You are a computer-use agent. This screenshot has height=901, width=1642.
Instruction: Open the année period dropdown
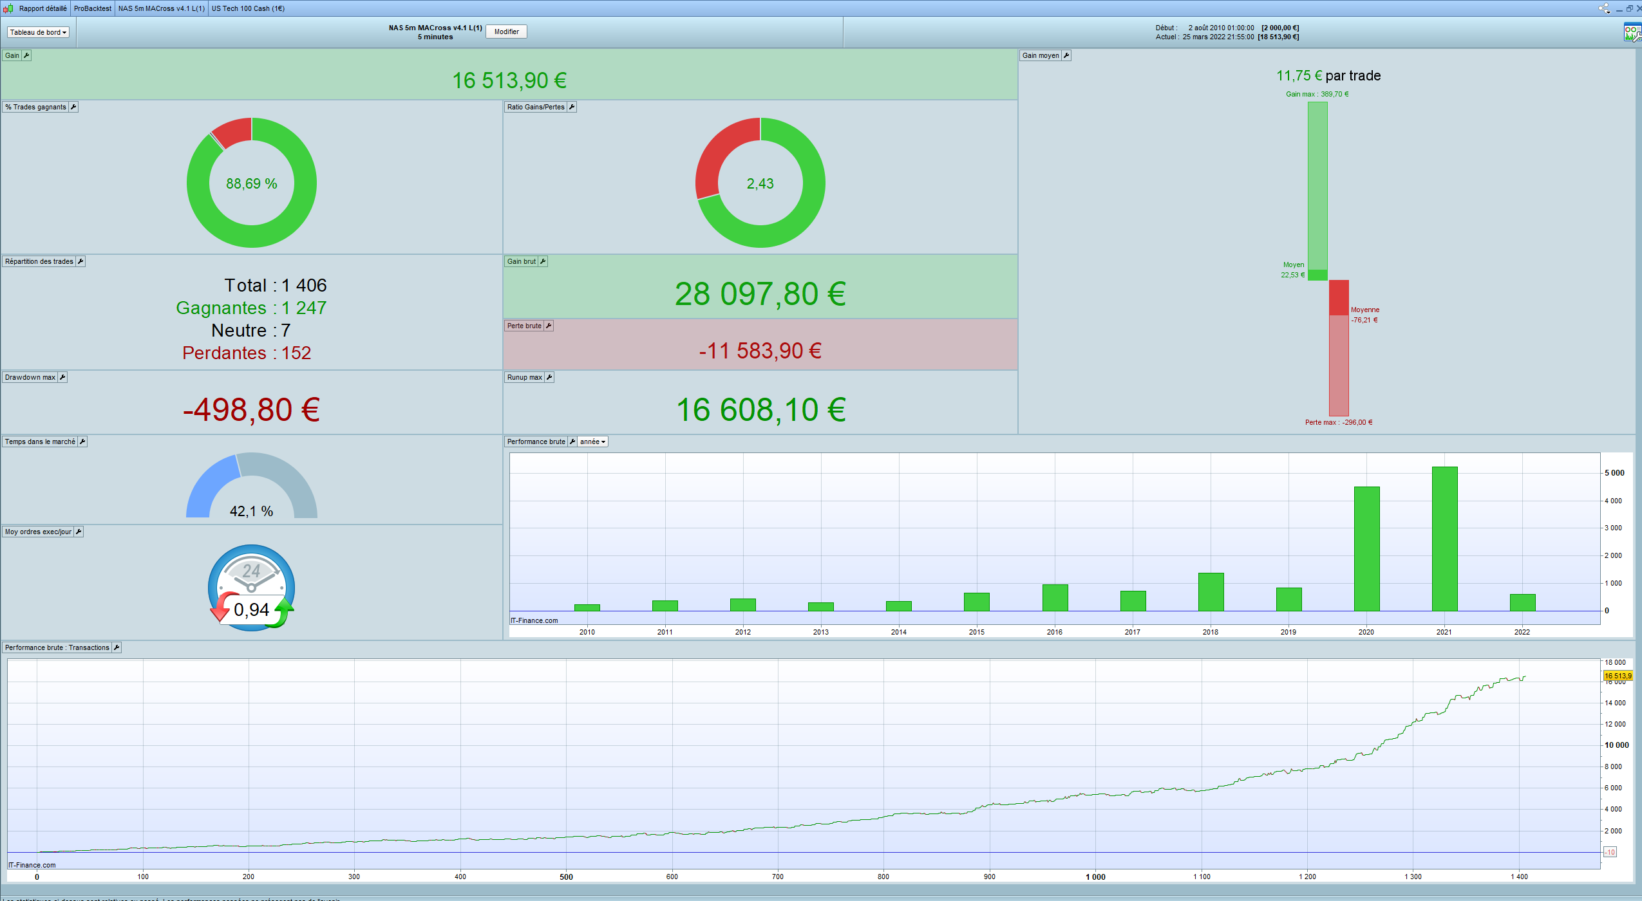pyautogui.click(x=592, y=441)
